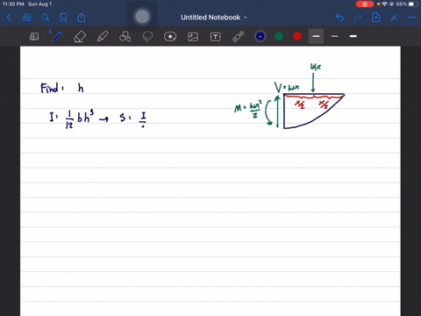
Task: Tap the green 'V = wx' label
Action: coord(287,87)
